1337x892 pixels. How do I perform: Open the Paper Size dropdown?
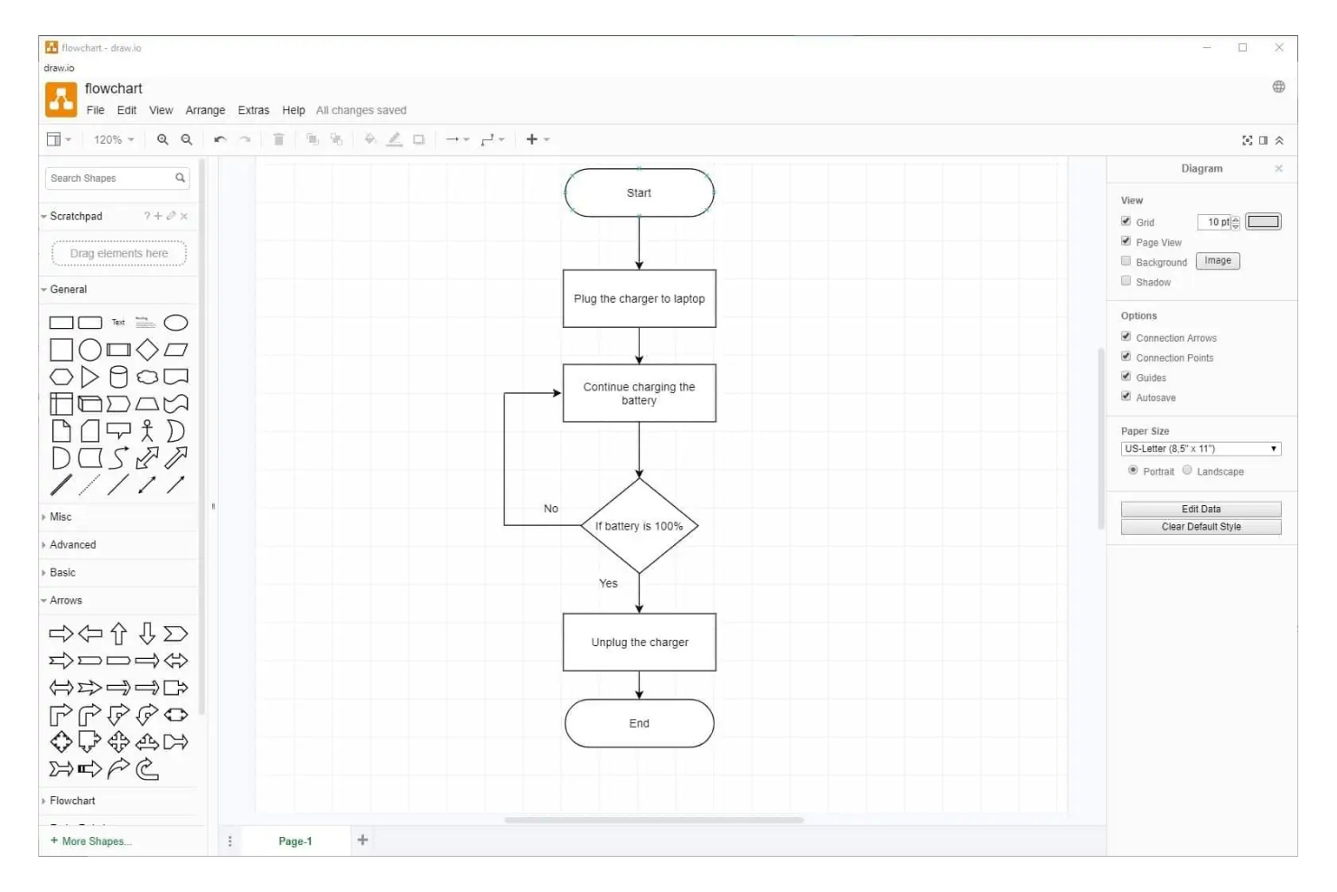[1201, 448]
